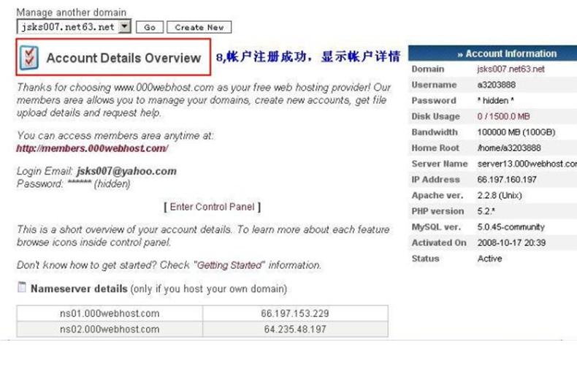Click the Account Details Overview checklist icon
Image resolution: width=577 pixels, height=388 pixels.
tap(29, 58)
